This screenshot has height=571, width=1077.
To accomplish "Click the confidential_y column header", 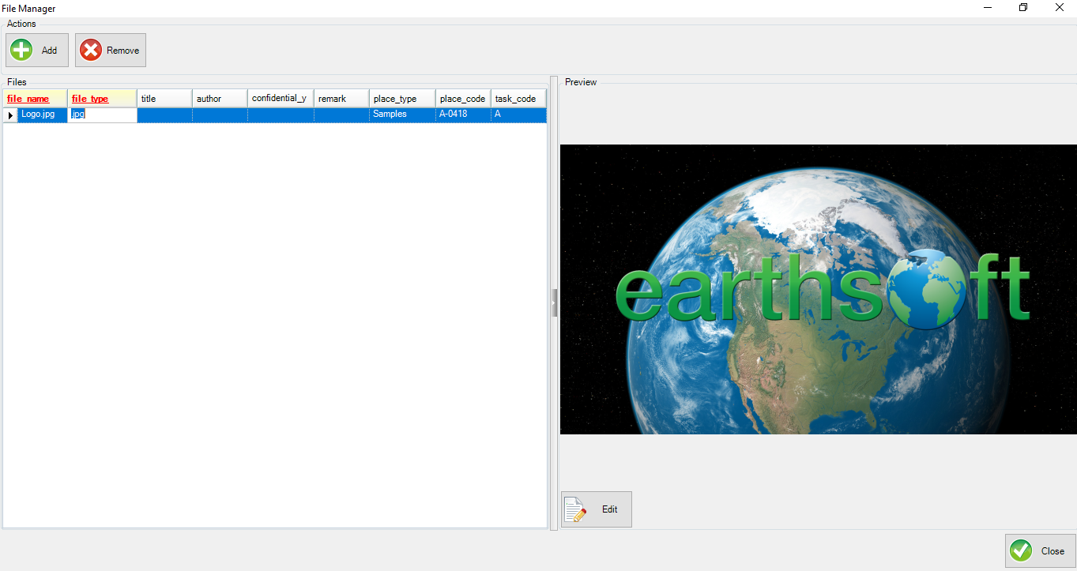I will pyautogui.click(x=280, y=98).
